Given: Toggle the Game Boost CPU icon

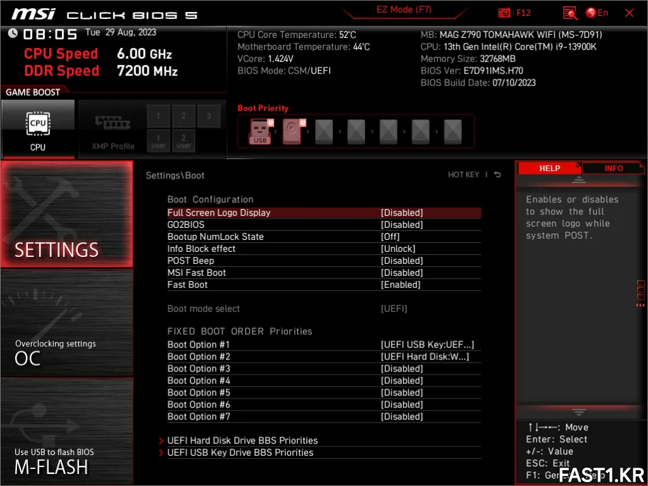Looking at the screenshot, I should coord(38,130).
